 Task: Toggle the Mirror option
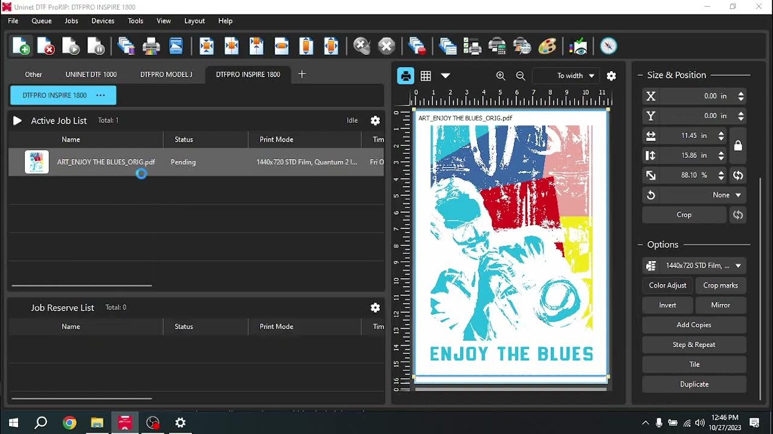[720, 305]
